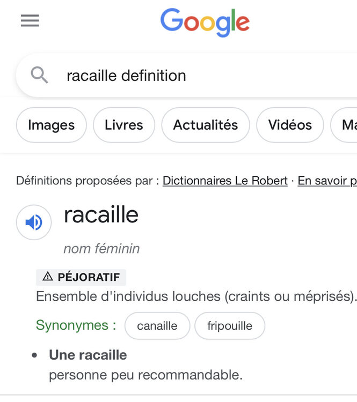Click the magnifying glass search icon
357x402 pixels.
pos(39,75)
